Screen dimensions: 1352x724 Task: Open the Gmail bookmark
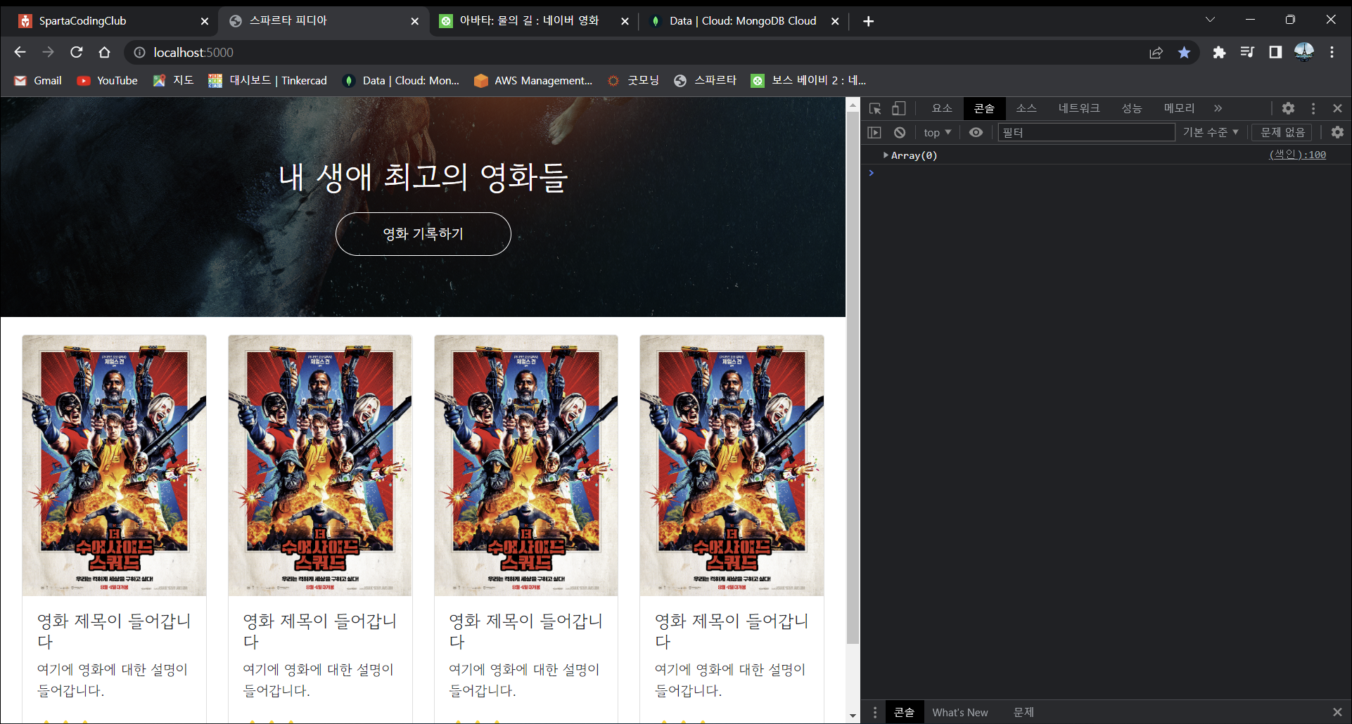point(38,80)
